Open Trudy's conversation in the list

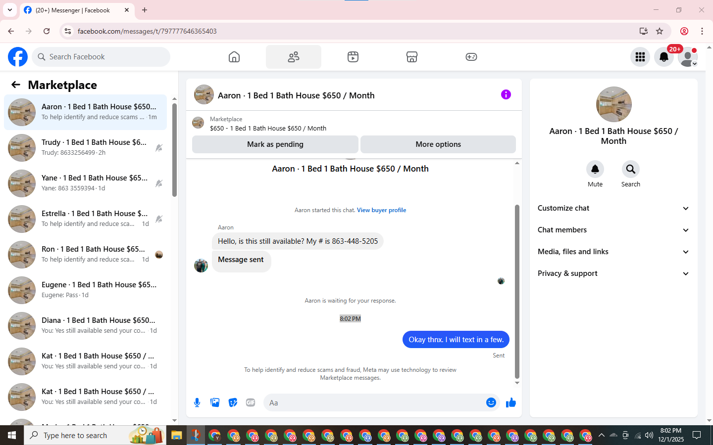tap(86, 148)
